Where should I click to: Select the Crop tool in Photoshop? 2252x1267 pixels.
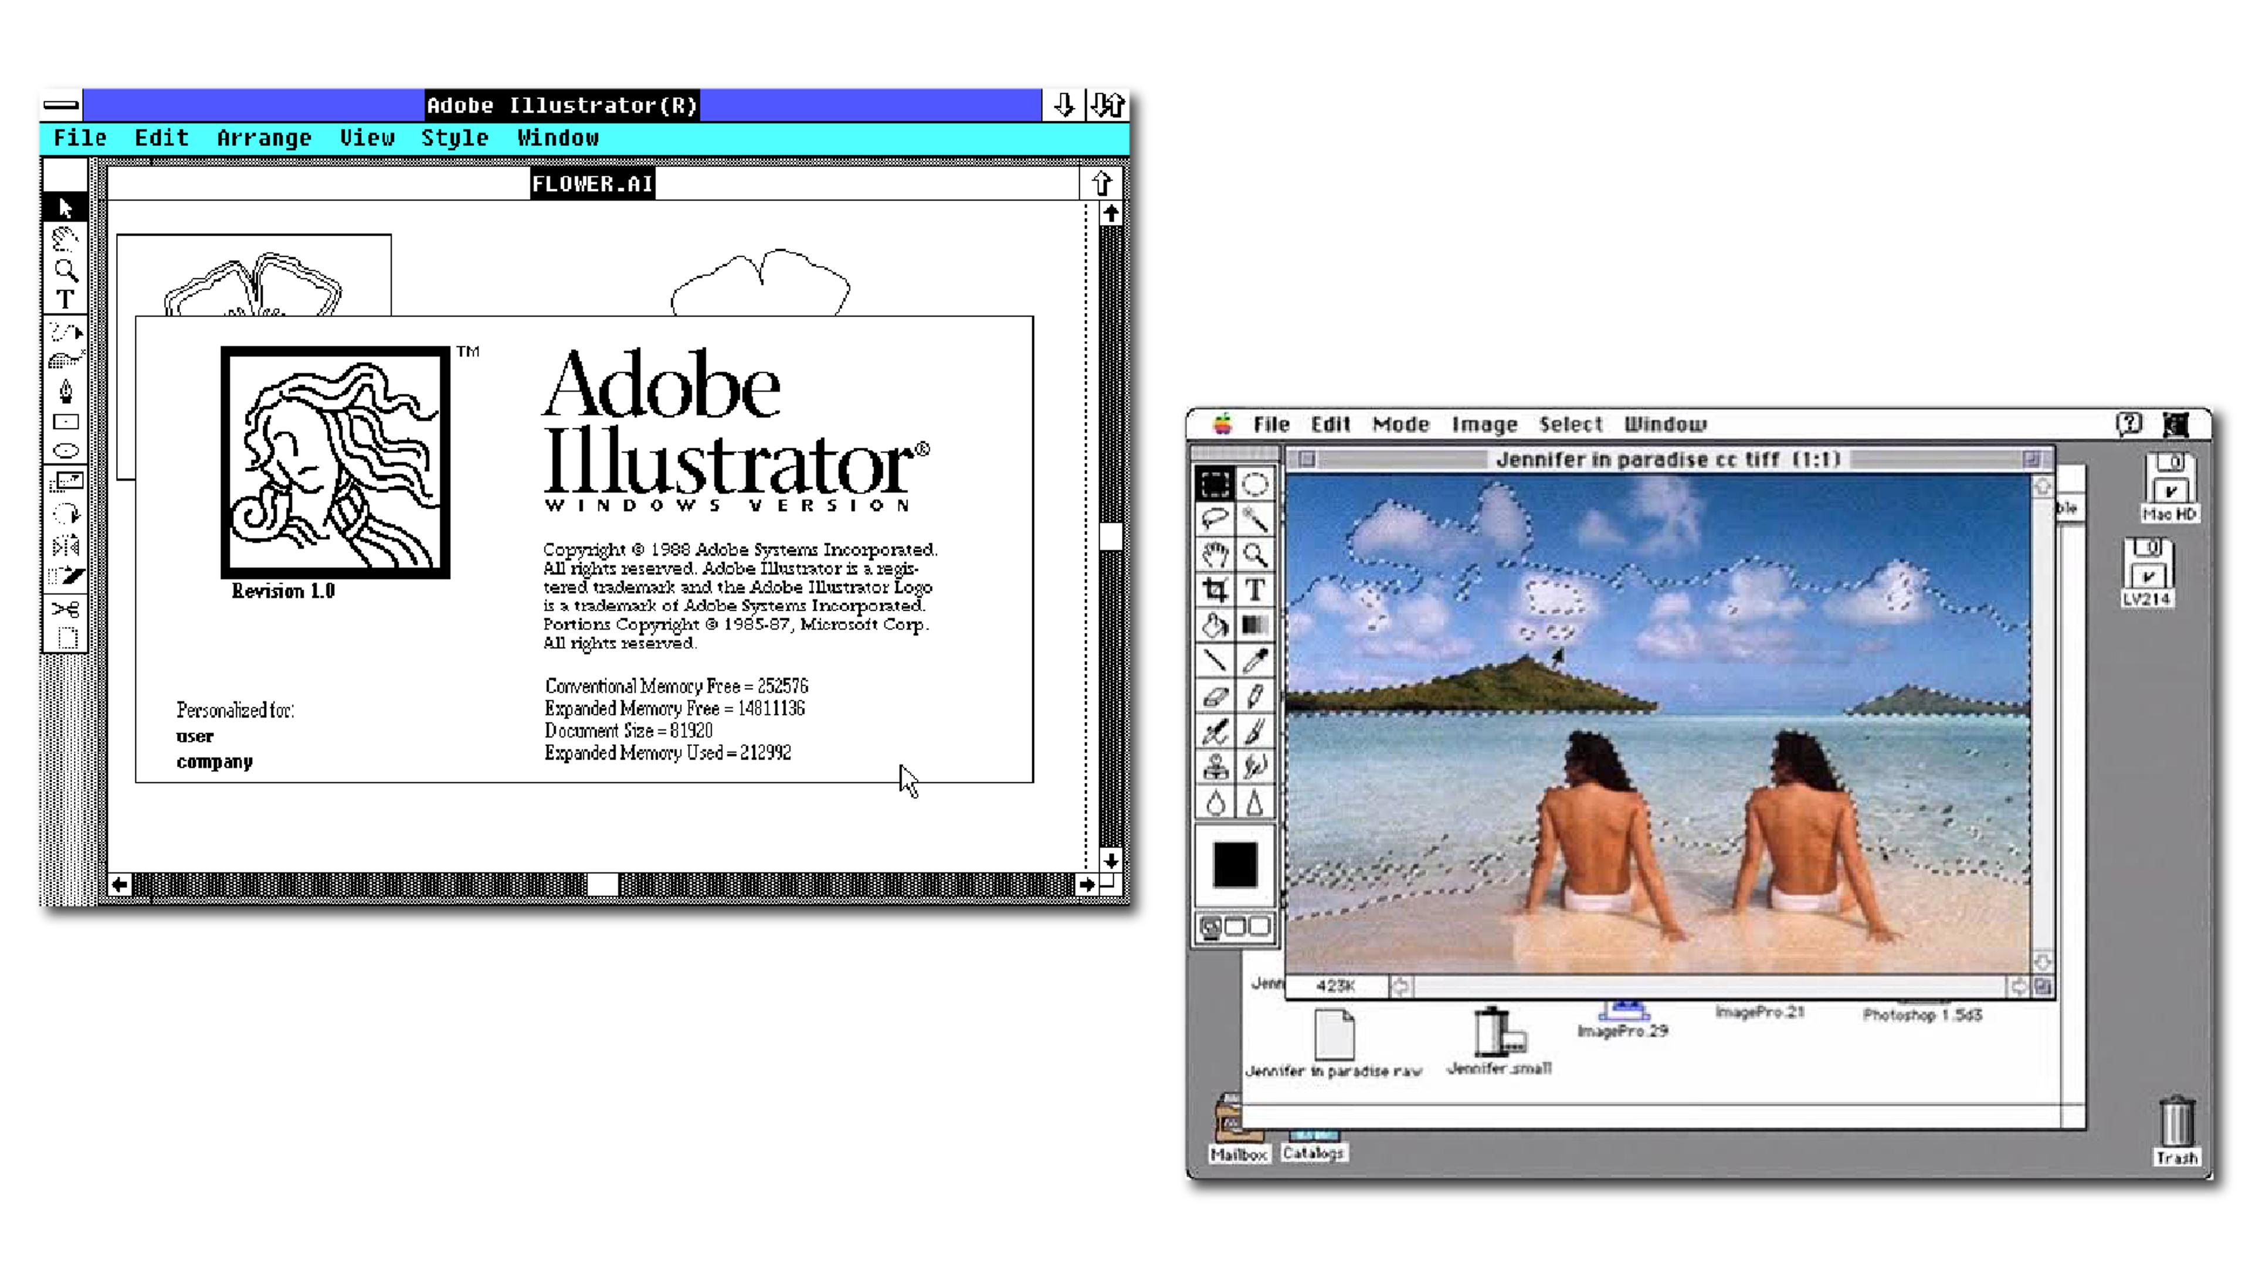[1215, 590]
